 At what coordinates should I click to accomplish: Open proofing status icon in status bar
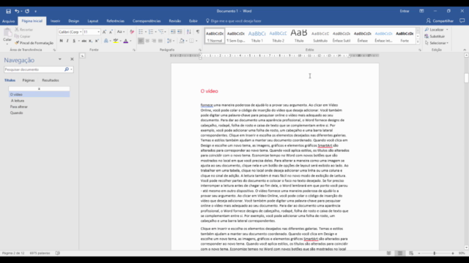58,254
